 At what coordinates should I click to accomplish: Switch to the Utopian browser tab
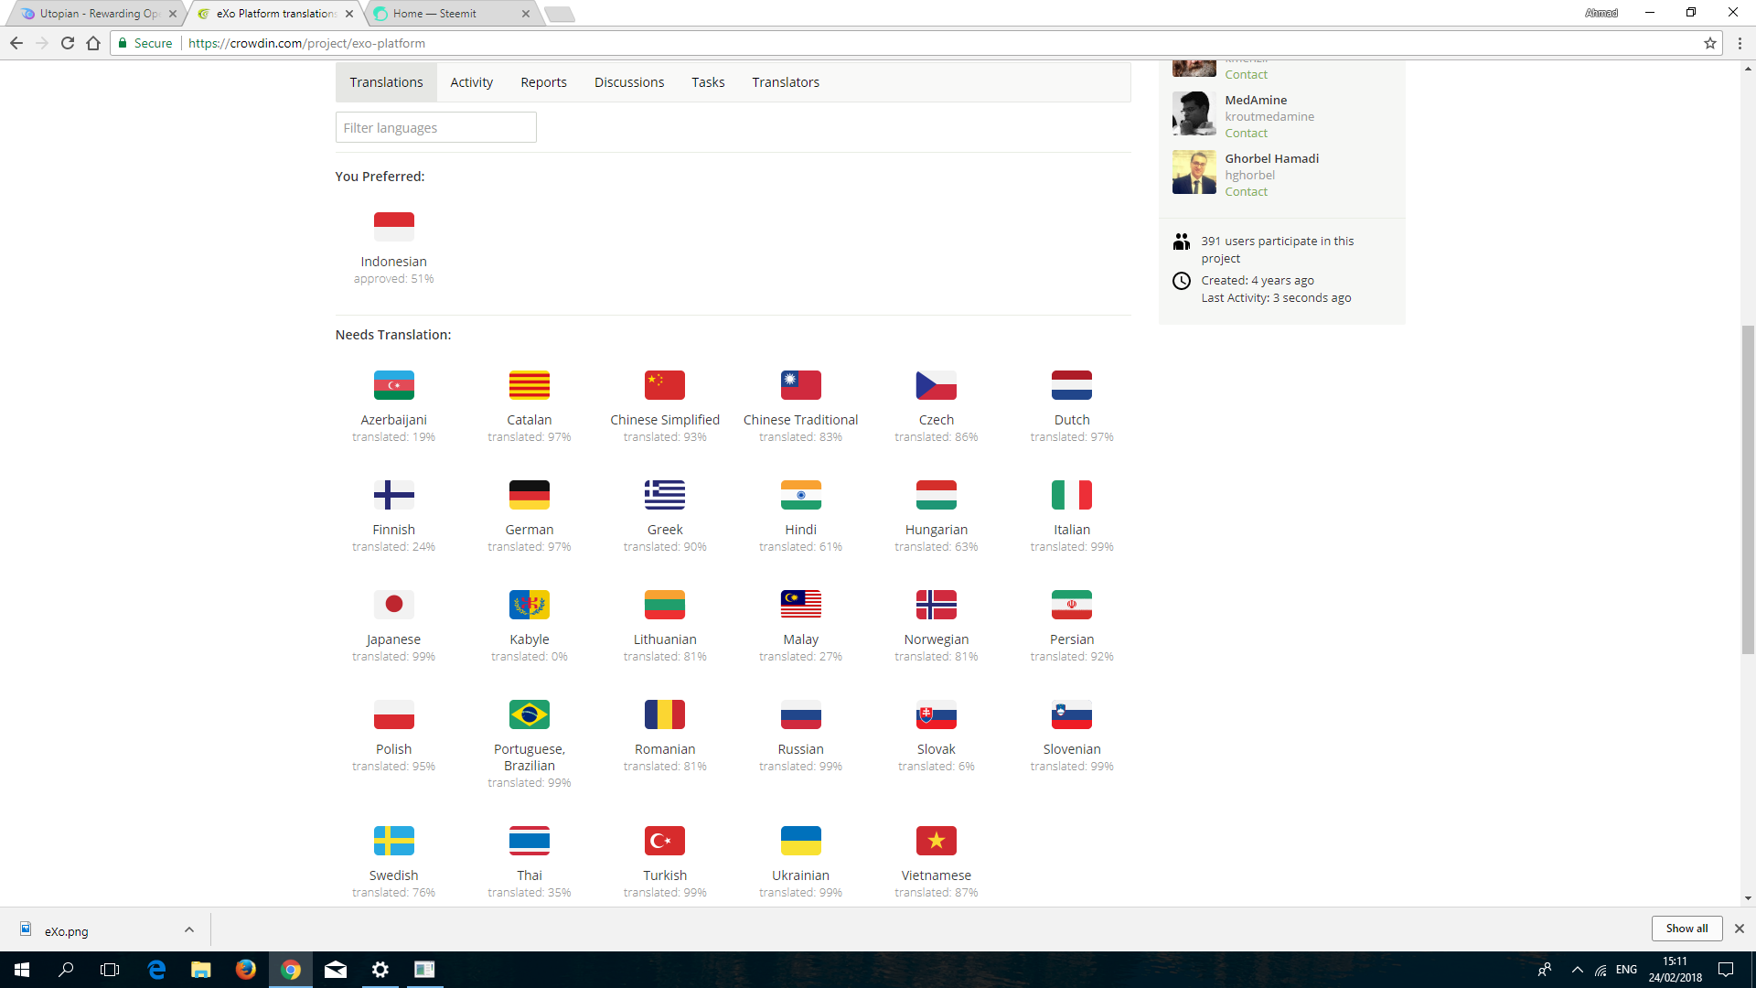click(x=97, y=14)
